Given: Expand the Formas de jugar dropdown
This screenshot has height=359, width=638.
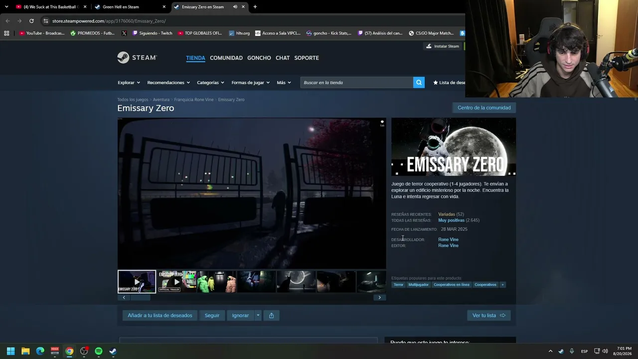Looking at the screenshot, I should (x=250, y=82).
